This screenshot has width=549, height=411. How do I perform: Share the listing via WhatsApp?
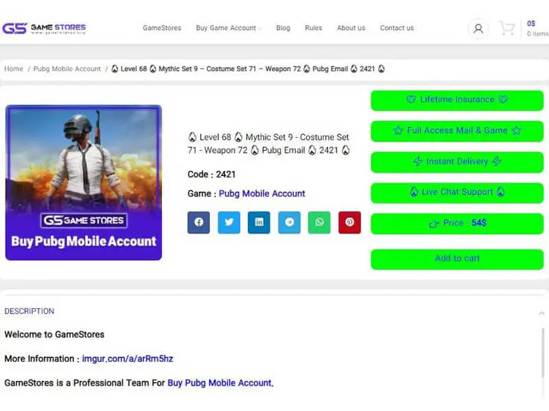point(319,222)
